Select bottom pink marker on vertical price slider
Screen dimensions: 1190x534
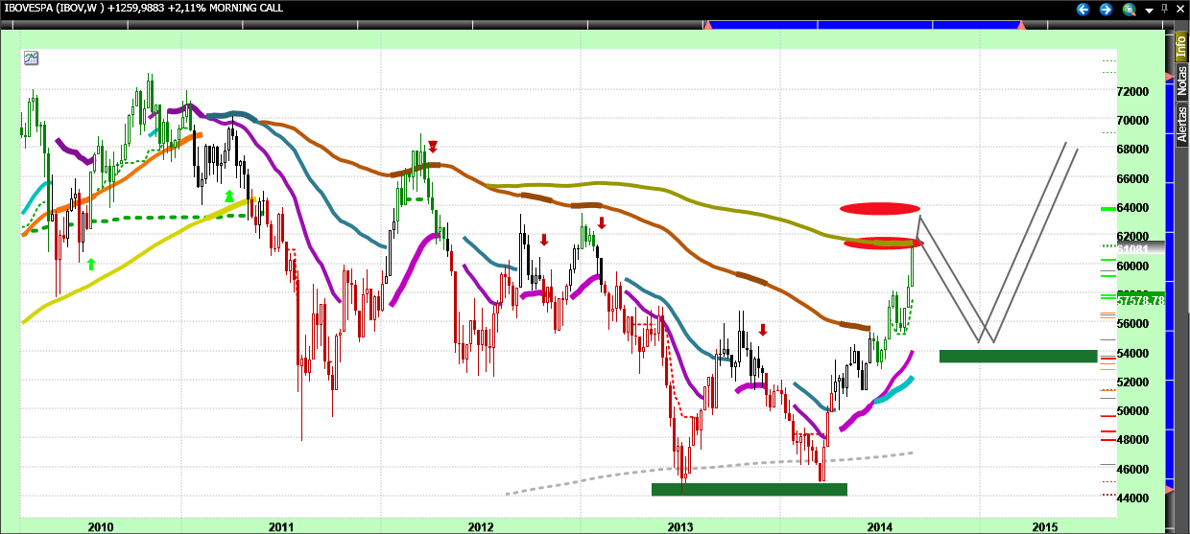click(1169, 490)
